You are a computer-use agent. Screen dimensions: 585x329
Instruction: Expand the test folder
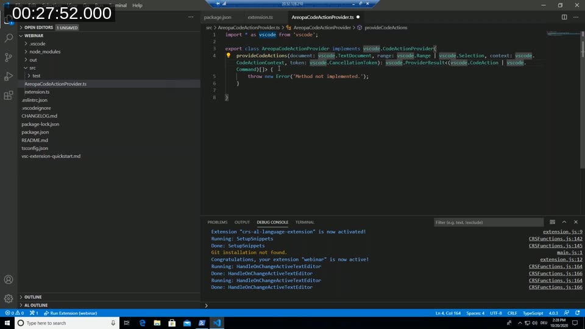click(x=36, y=76)
